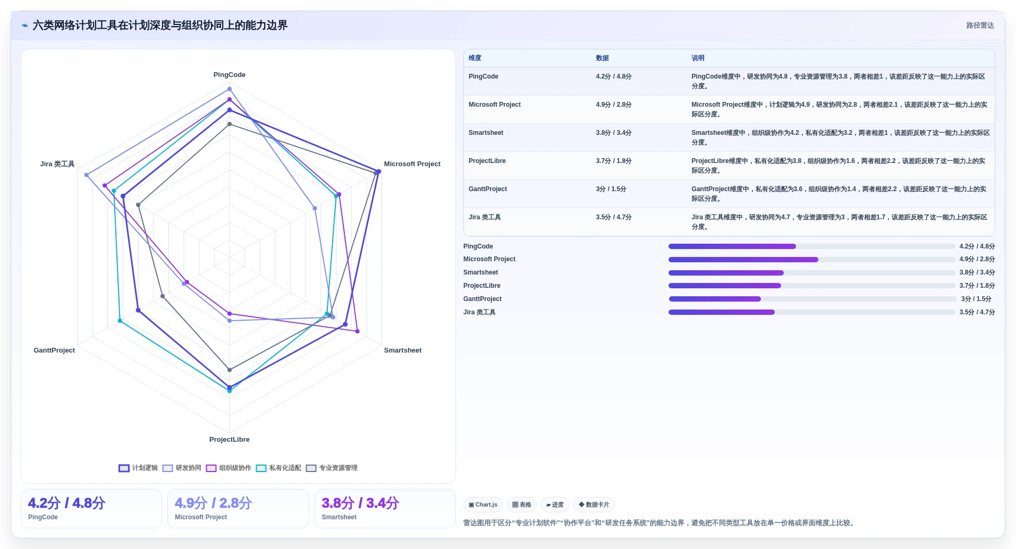The image size is (1016, 549).
Task: Click the GanttProject progress bar
Action: point(812,299)
